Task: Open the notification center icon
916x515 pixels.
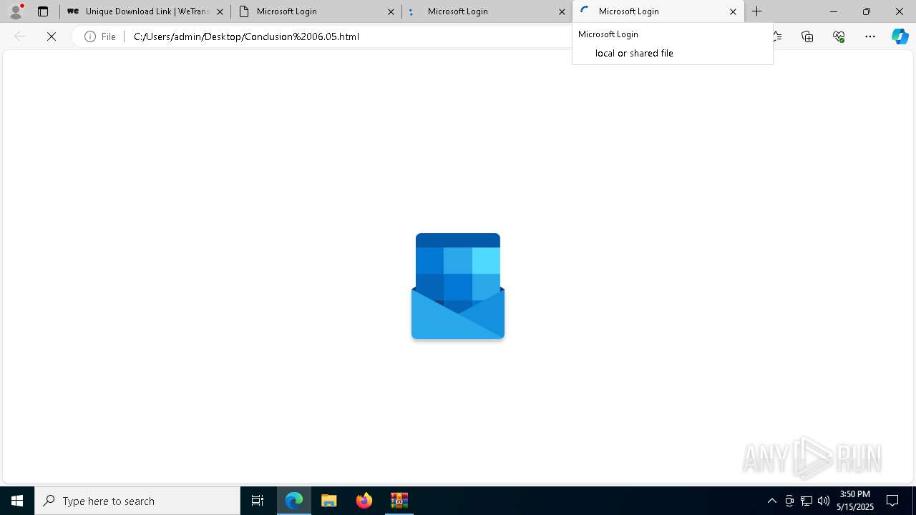Action: click(892, 501)
